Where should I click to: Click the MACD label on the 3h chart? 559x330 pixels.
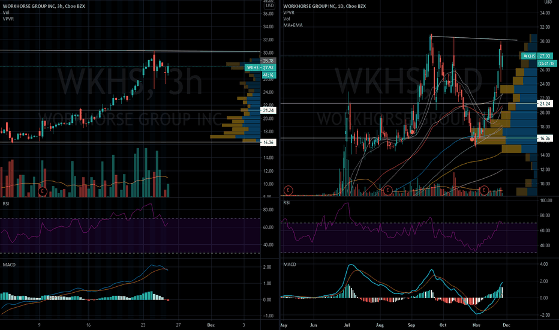click(x=9, y=265)
